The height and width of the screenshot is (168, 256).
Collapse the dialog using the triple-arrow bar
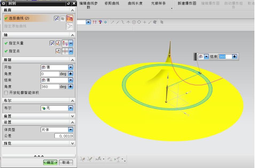pos(39,156)
